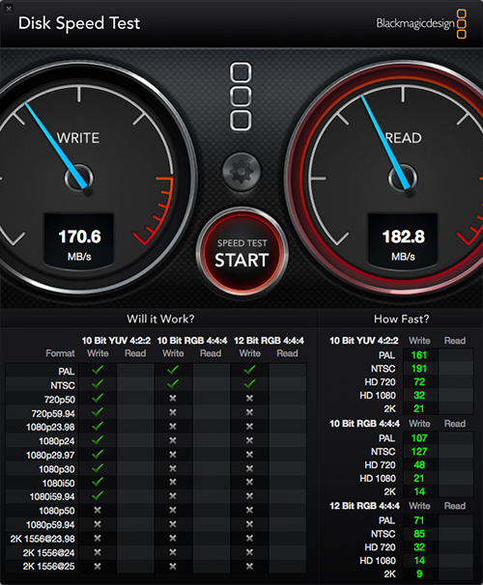Click the Disk Speed Test title
The image size is (483, 585).
point(79,23)
